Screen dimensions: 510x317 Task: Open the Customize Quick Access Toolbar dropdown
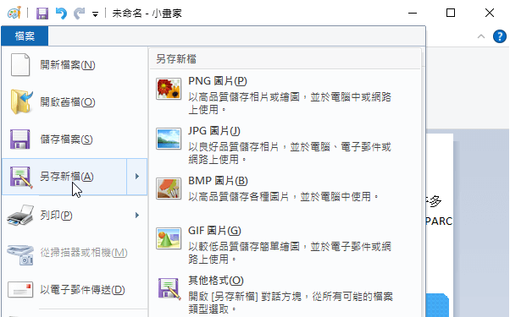95,14
